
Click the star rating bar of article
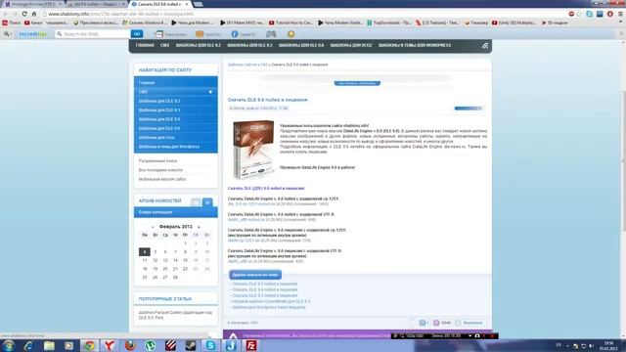[x=468, y=109]
